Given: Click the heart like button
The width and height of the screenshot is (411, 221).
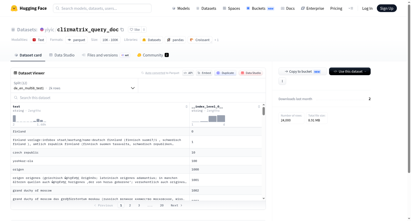Looking at the screenshot, I should click(x=135, y=30).
